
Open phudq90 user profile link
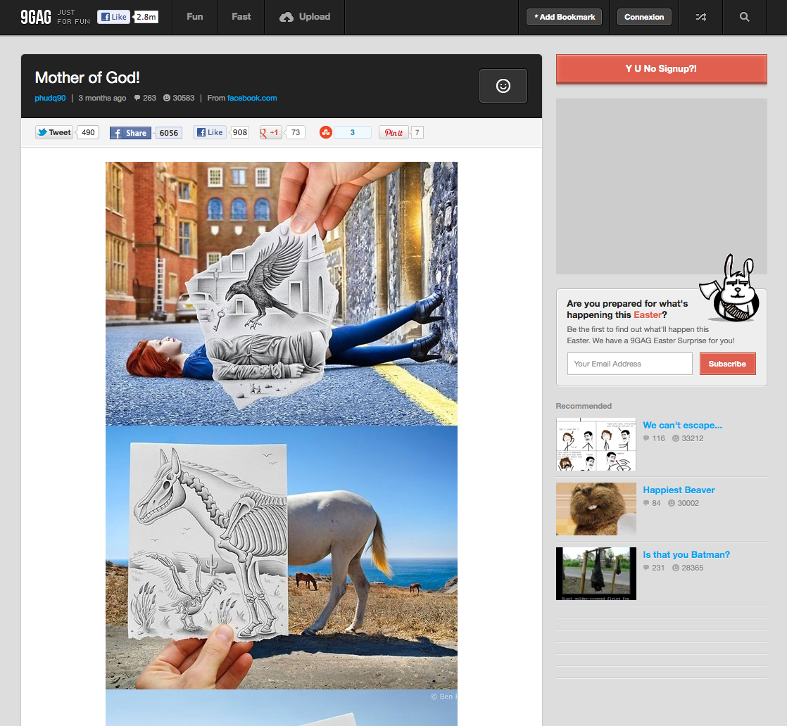pyautogui.click(x=50, y=98)
